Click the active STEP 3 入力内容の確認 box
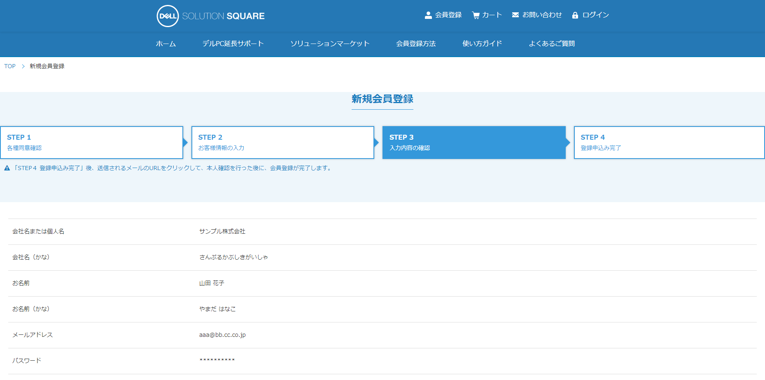 (474, 143)
